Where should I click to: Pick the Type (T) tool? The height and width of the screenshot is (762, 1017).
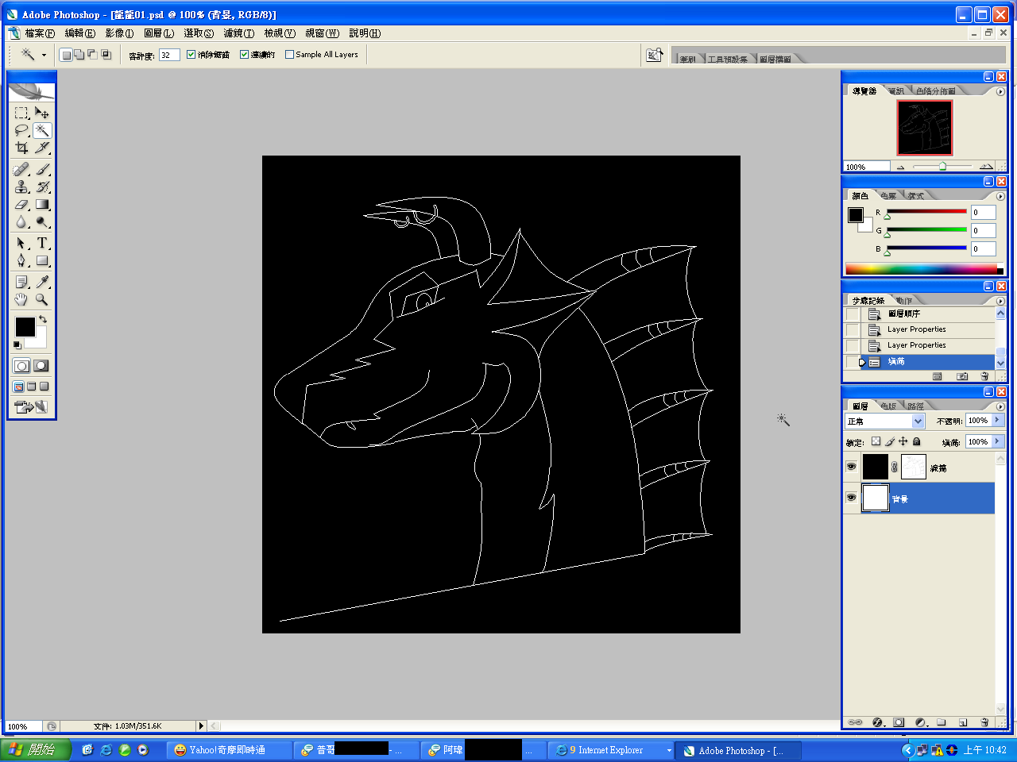tap(42, 243)
